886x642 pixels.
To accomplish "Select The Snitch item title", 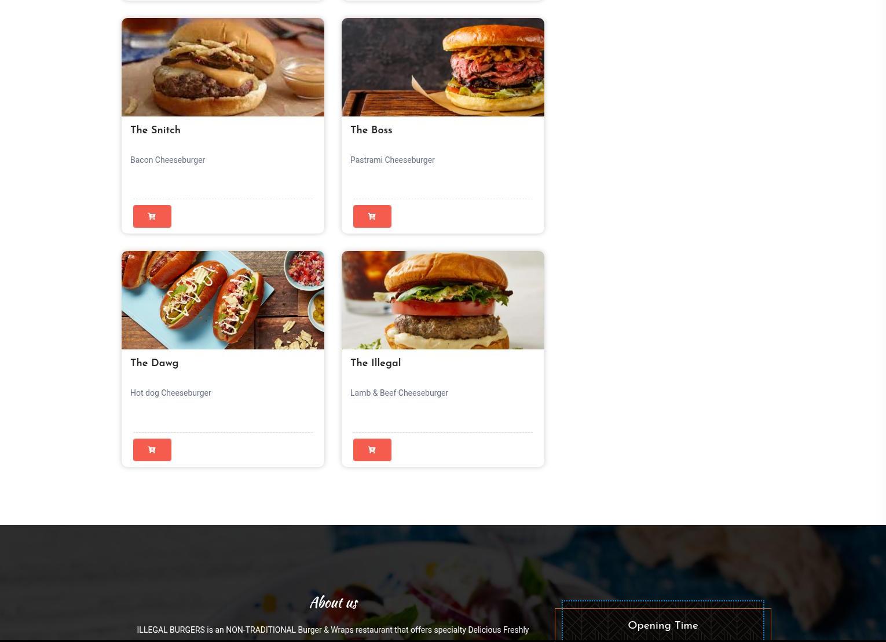I will click(155, 130).
